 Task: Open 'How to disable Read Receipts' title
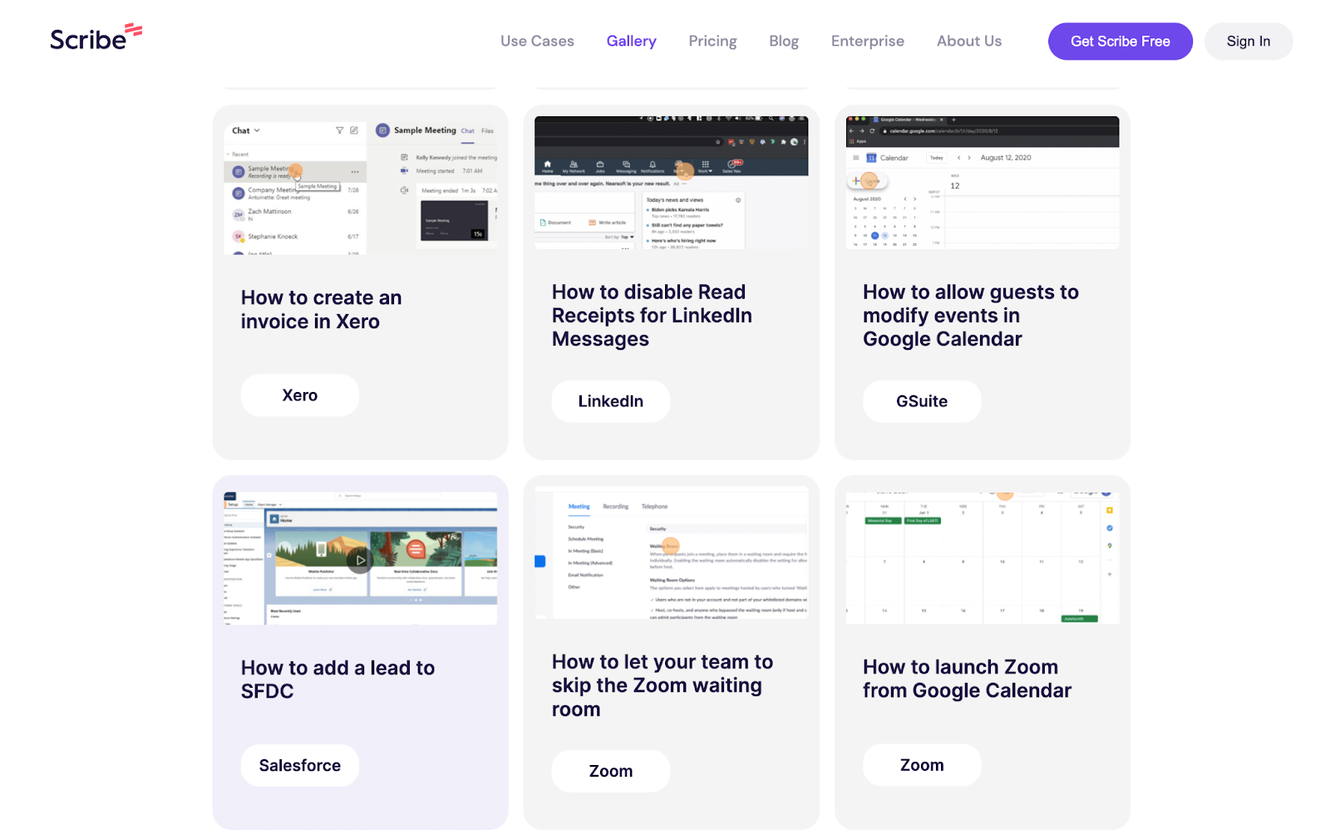(x=652, y=316)
